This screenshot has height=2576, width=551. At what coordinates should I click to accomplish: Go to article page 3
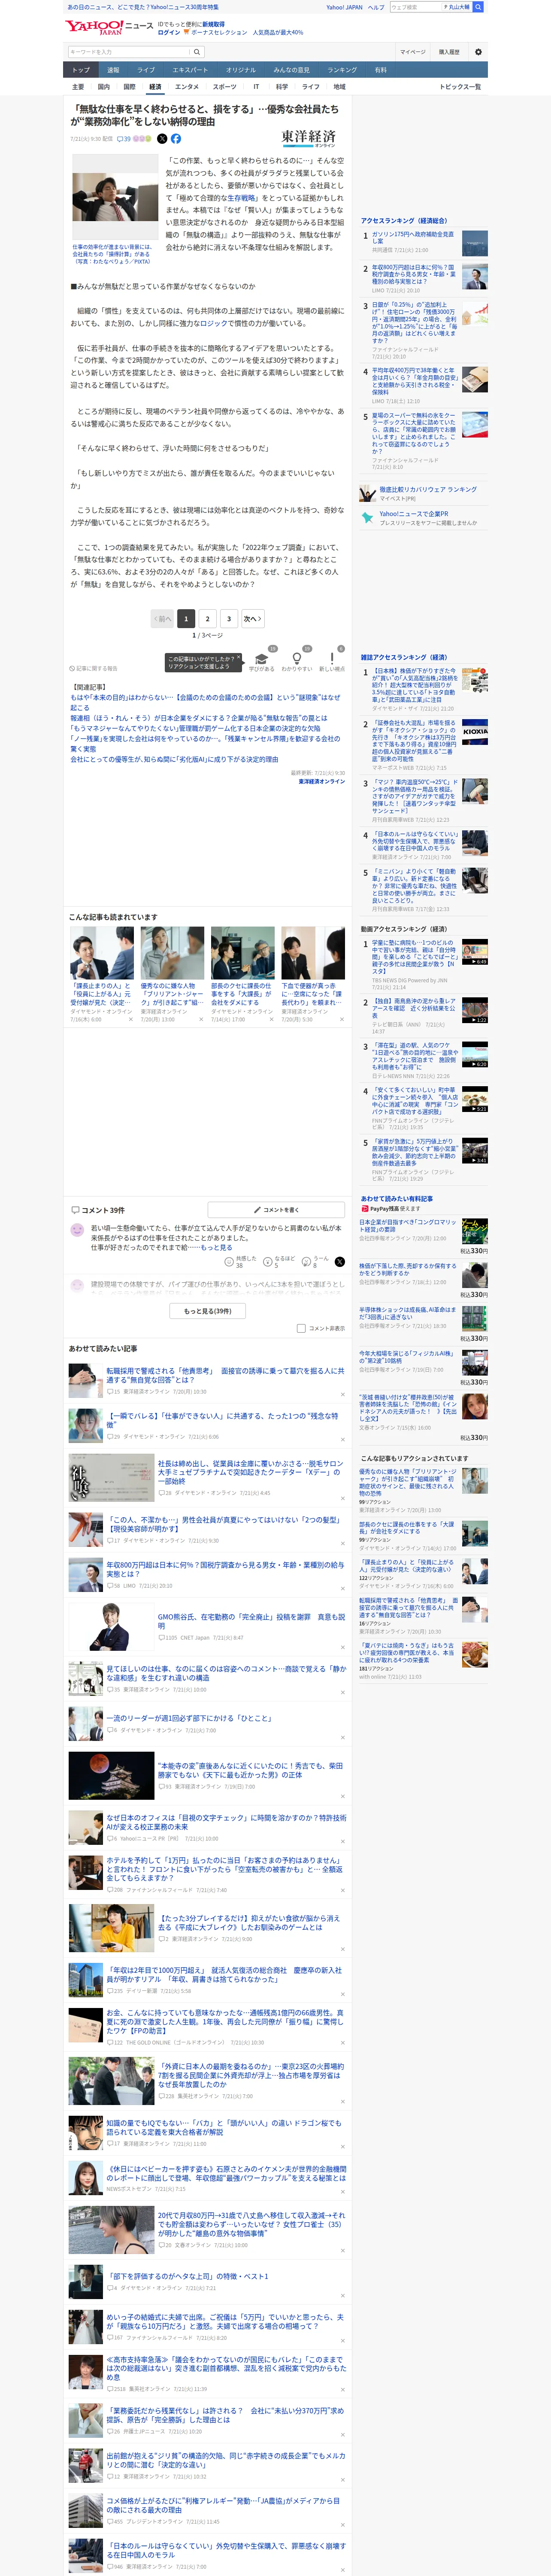point(229,619)
